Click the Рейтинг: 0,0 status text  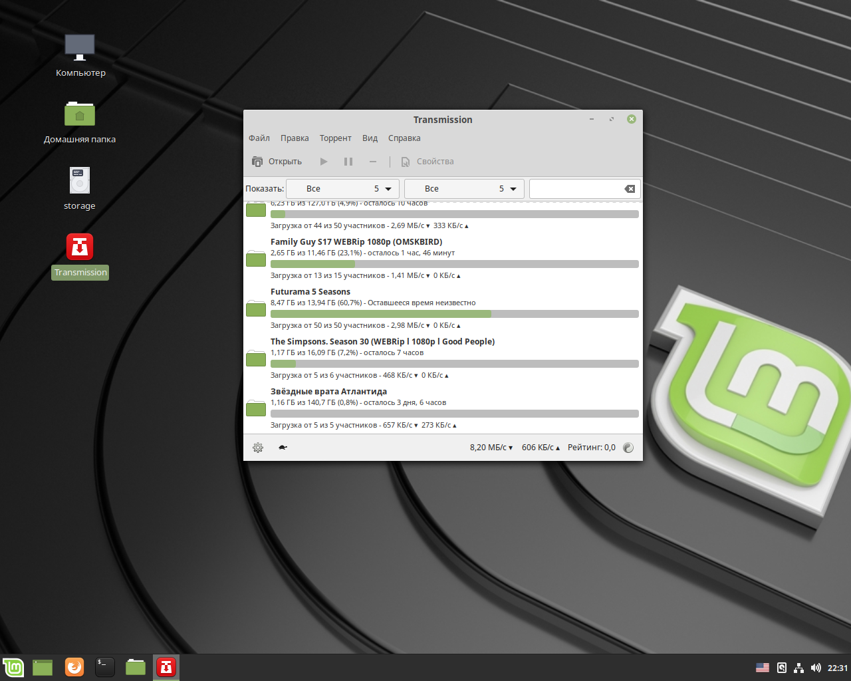592,448
